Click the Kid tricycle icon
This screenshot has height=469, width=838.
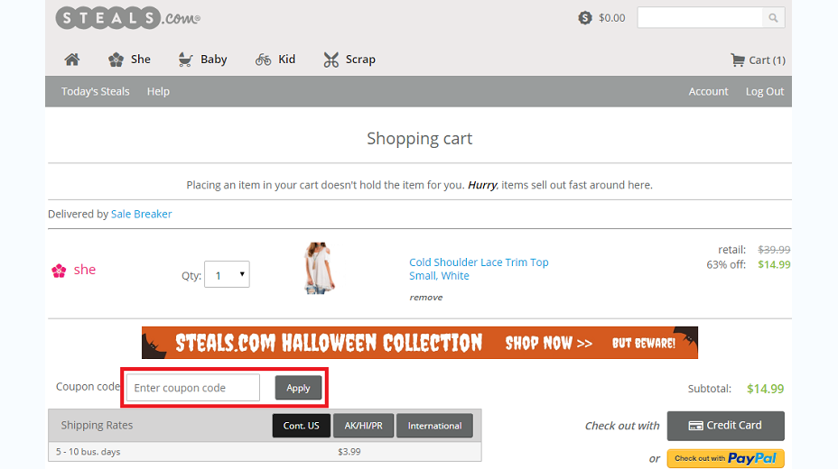click(263, 60)
